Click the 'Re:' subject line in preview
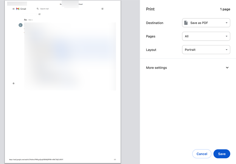 [26, 20]
